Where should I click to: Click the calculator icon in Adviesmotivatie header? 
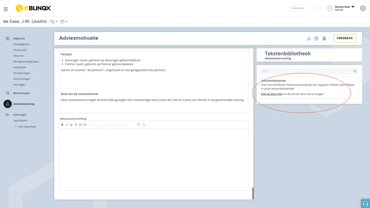[x=324, y=39]
